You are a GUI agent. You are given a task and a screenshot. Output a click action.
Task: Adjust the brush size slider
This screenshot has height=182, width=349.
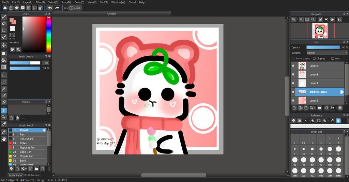(x=25, y=63)
